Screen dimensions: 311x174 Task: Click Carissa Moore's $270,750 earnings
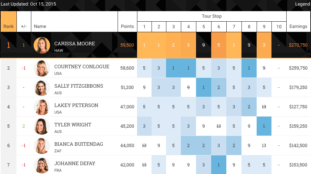[298, 45]
